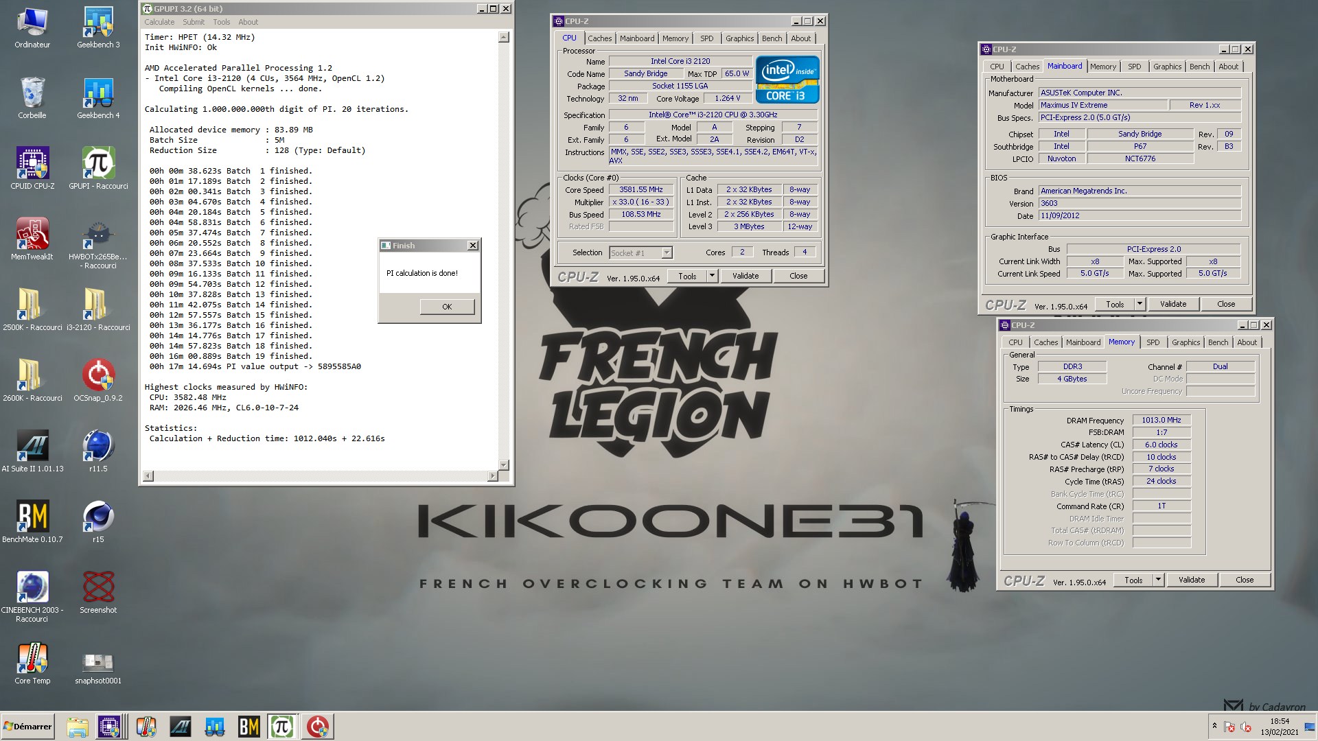Click GPUPI vertical scrollbar up arrow

point(503,37)
